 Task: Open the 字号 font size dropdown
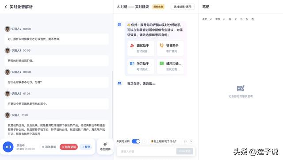[x=220, y=19]
